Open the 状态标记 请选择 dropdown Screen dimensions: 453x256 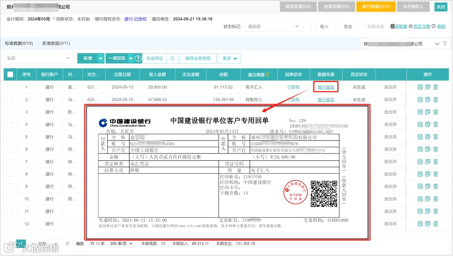coord(273,26)
